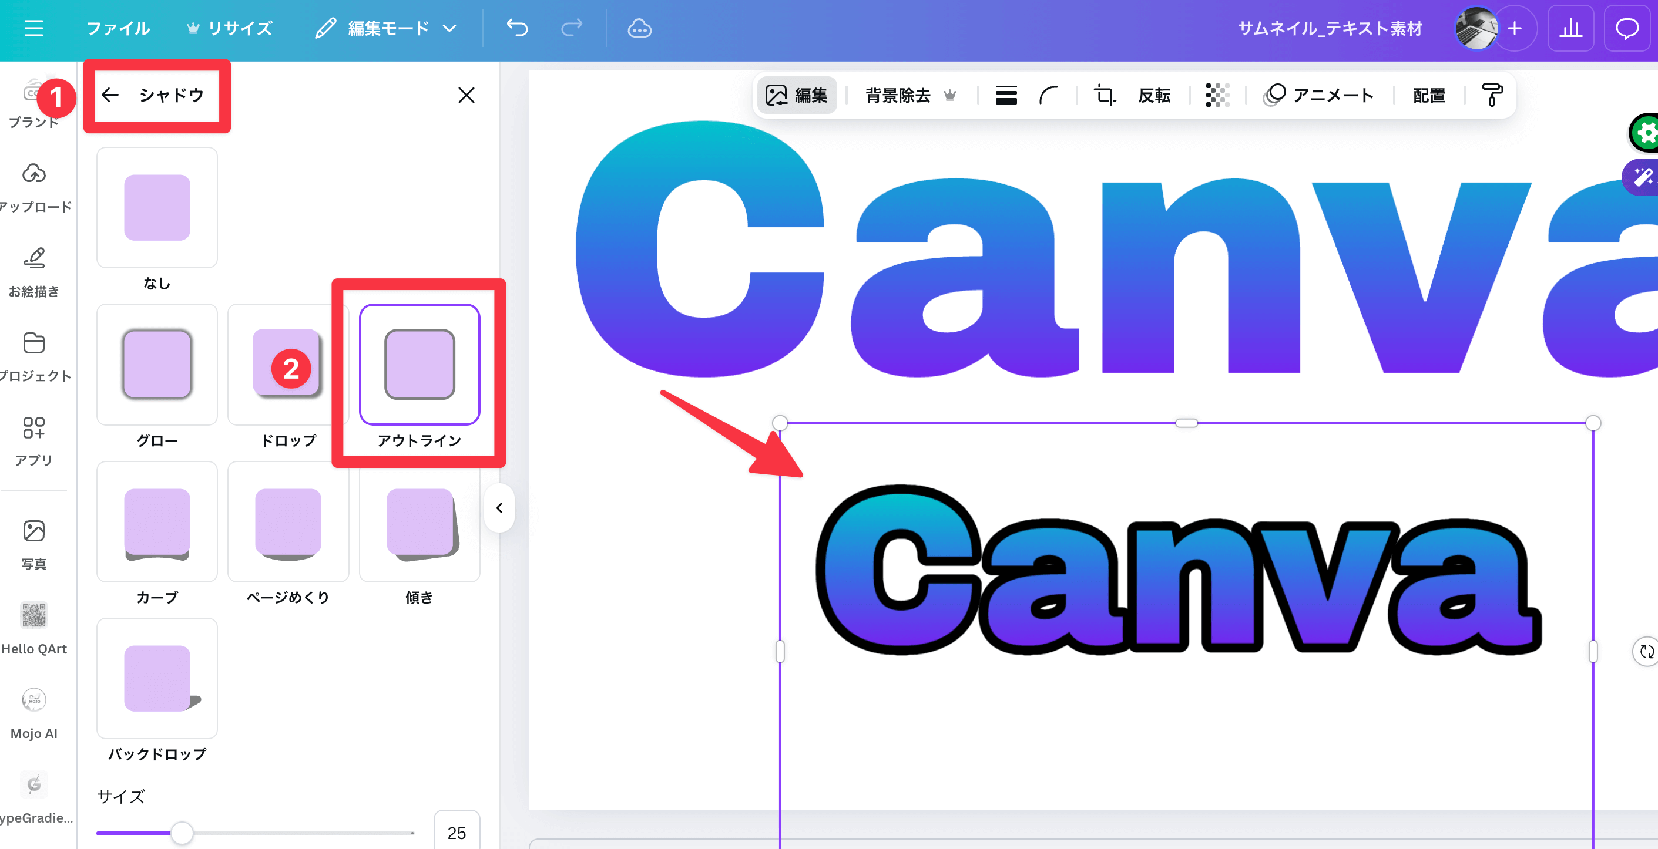Open the ファイル menu
Screen dimensions: 1658x849
(x=118, y=28)
